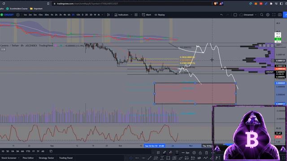Select the trend line drawing tool

pos(149,158)
